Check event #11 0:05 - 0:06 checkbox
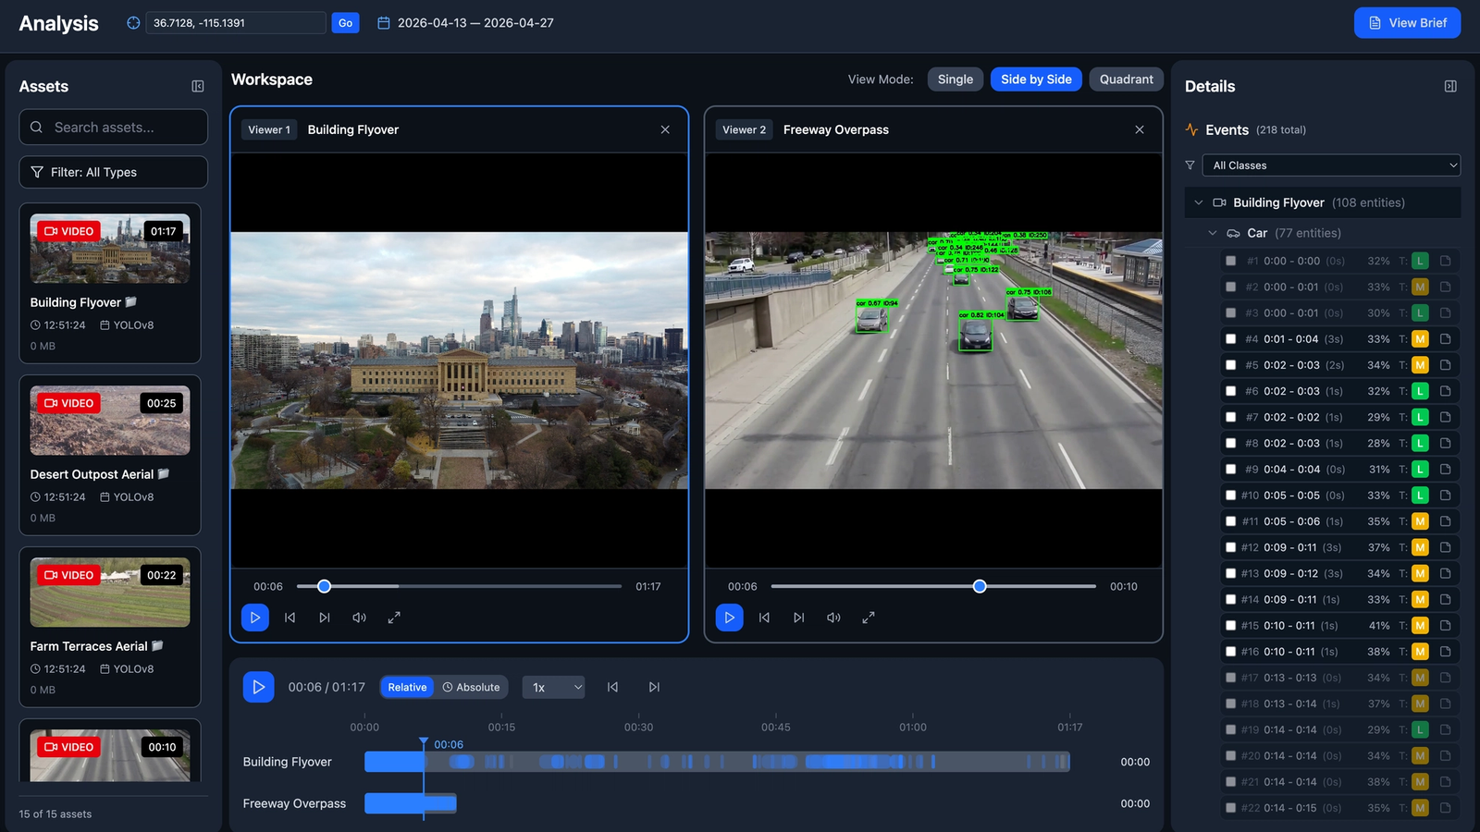The width and height of the screenshot is (1480, 832). tap(1230, 521)
